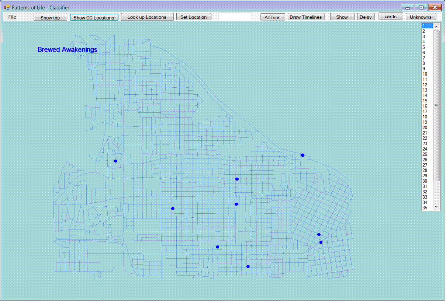Screen dimensions: 446x301
Task: Open the File menu
Action: (12, 17)
